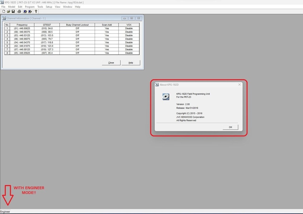
Task: Click the Read data from radio icon
Action: (25, 12)
